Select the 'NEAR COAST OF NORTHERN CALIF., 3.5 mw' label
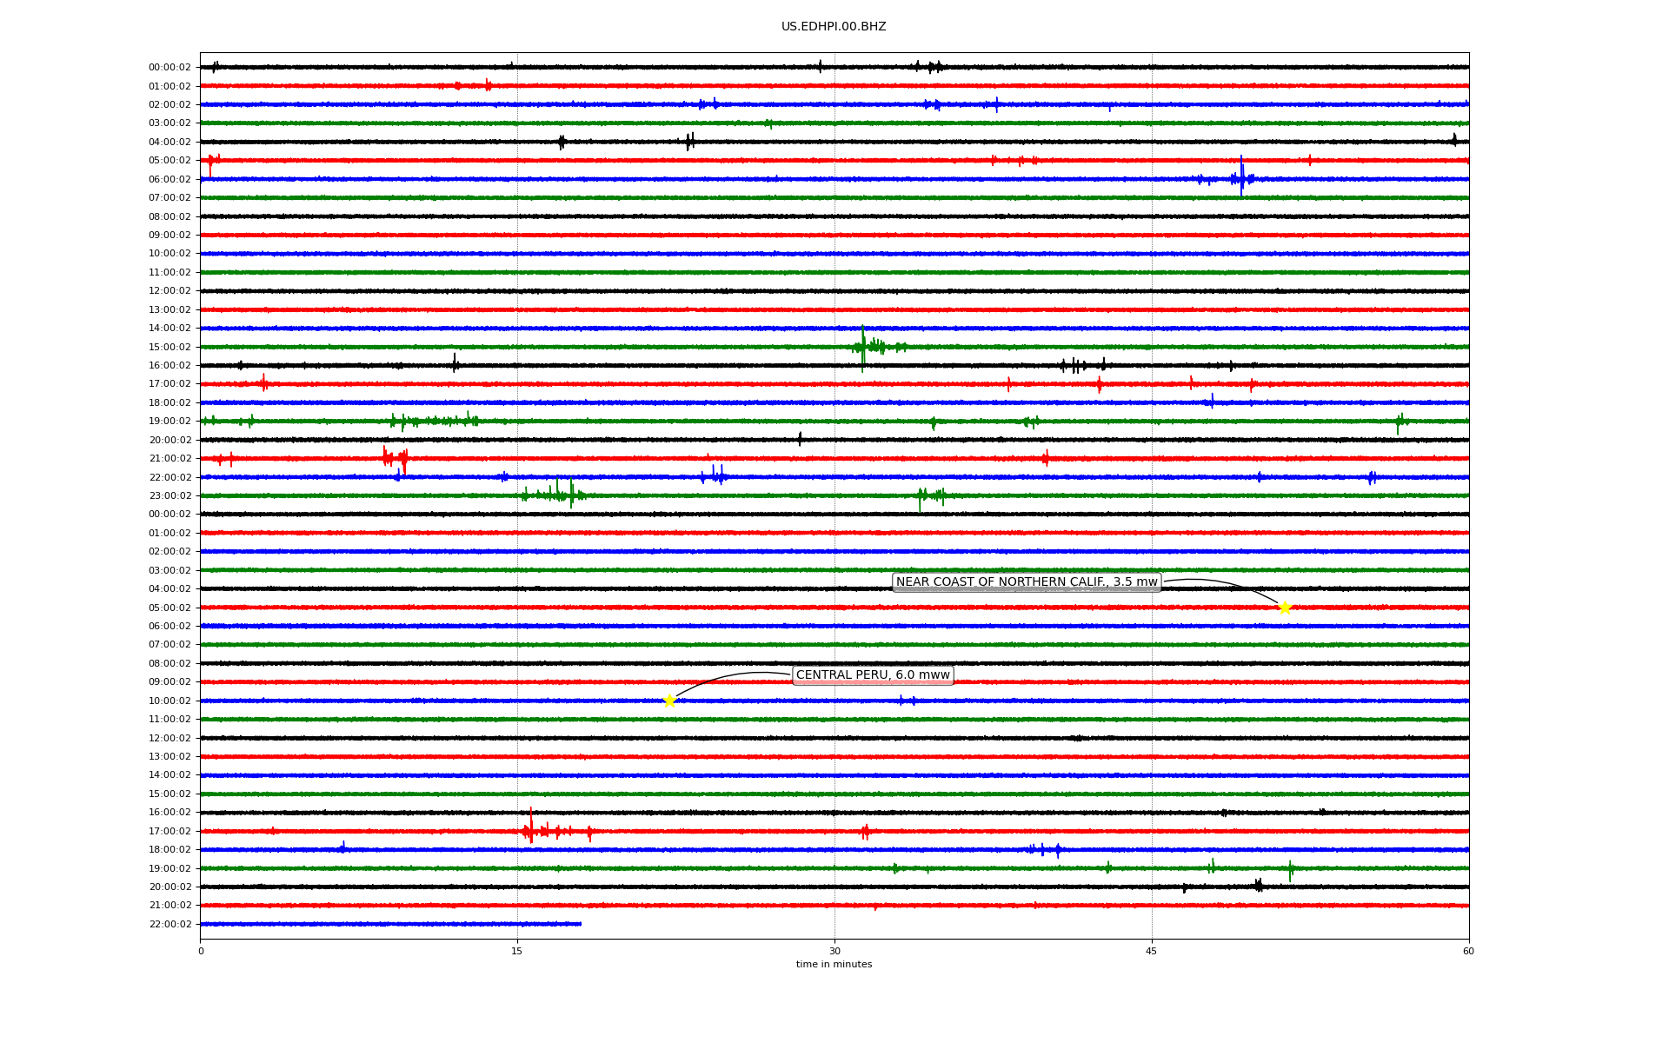Image resolution: width=1669 pixels, height=1043 pixels. pyautogui.click(x=1027, y=582)
